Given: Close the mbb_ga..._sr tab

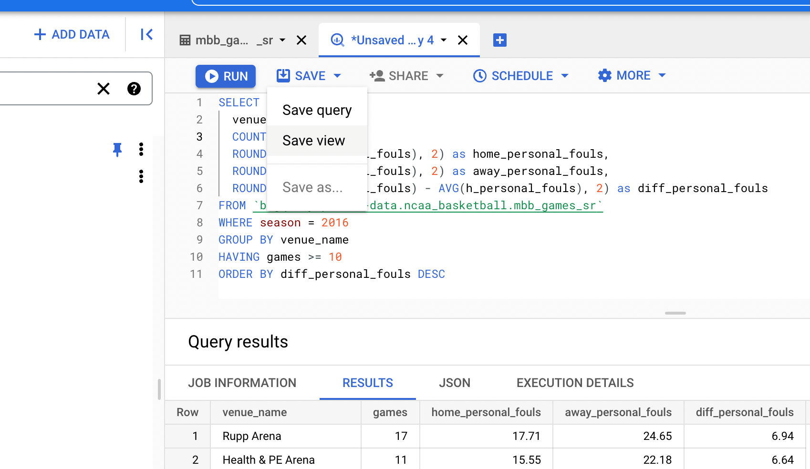Looking at the screenshot, I should point(301,40).
